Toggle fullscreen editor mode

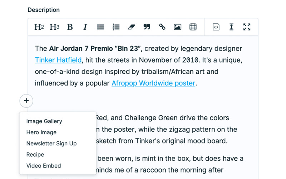pyautogui.click(x=247, y=27)
